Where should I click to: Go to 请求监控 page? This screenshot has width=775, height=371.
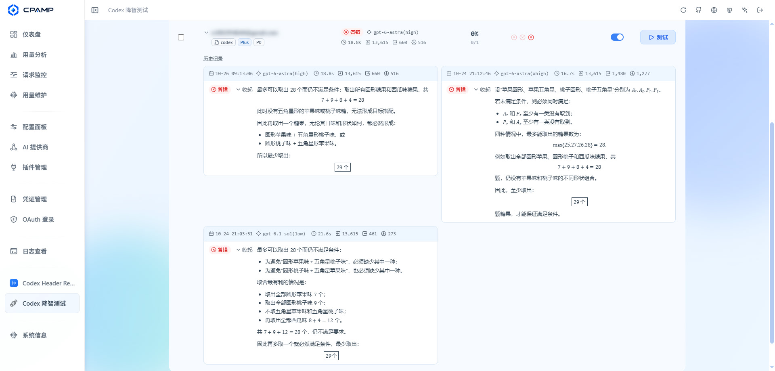(x=42, y=75)
